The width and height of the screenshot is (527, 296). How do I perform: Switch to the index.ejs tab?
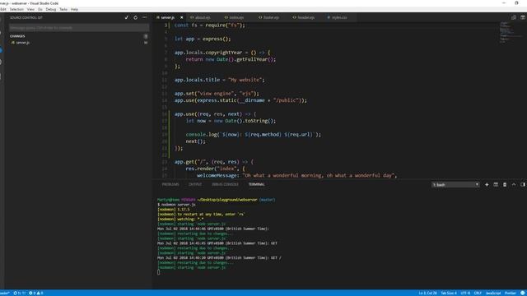point(234,17)
